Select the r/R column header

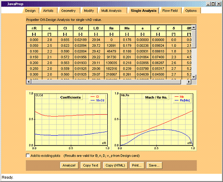click(34, 28)
